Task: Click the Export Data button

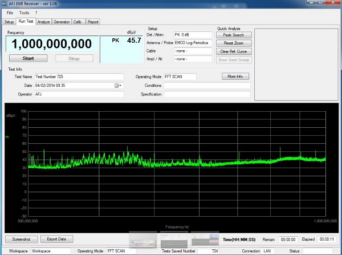Action: pyautogui.click(x=56, y=239)
